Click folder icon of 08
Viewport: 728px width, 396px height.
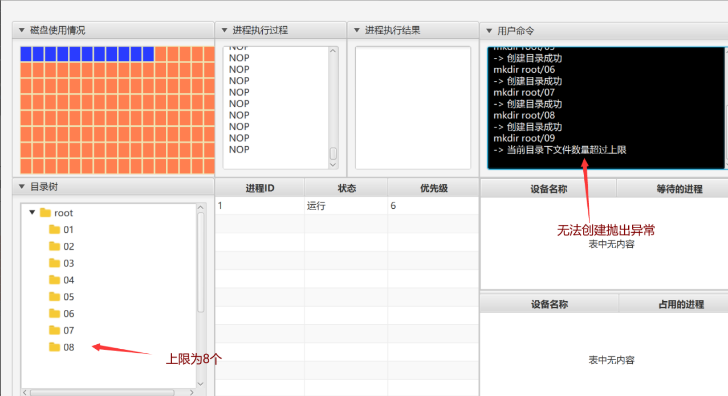55,347
